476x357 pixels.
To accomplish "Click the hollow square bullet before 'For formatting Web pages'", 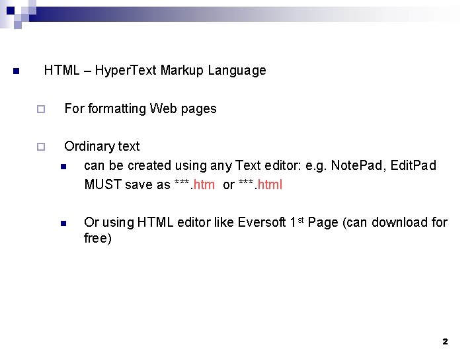I will point(41,109).
